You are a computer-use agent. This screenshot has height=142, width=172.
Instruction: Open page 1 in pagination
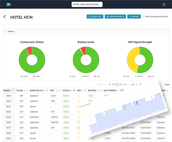tap(102, 84)
